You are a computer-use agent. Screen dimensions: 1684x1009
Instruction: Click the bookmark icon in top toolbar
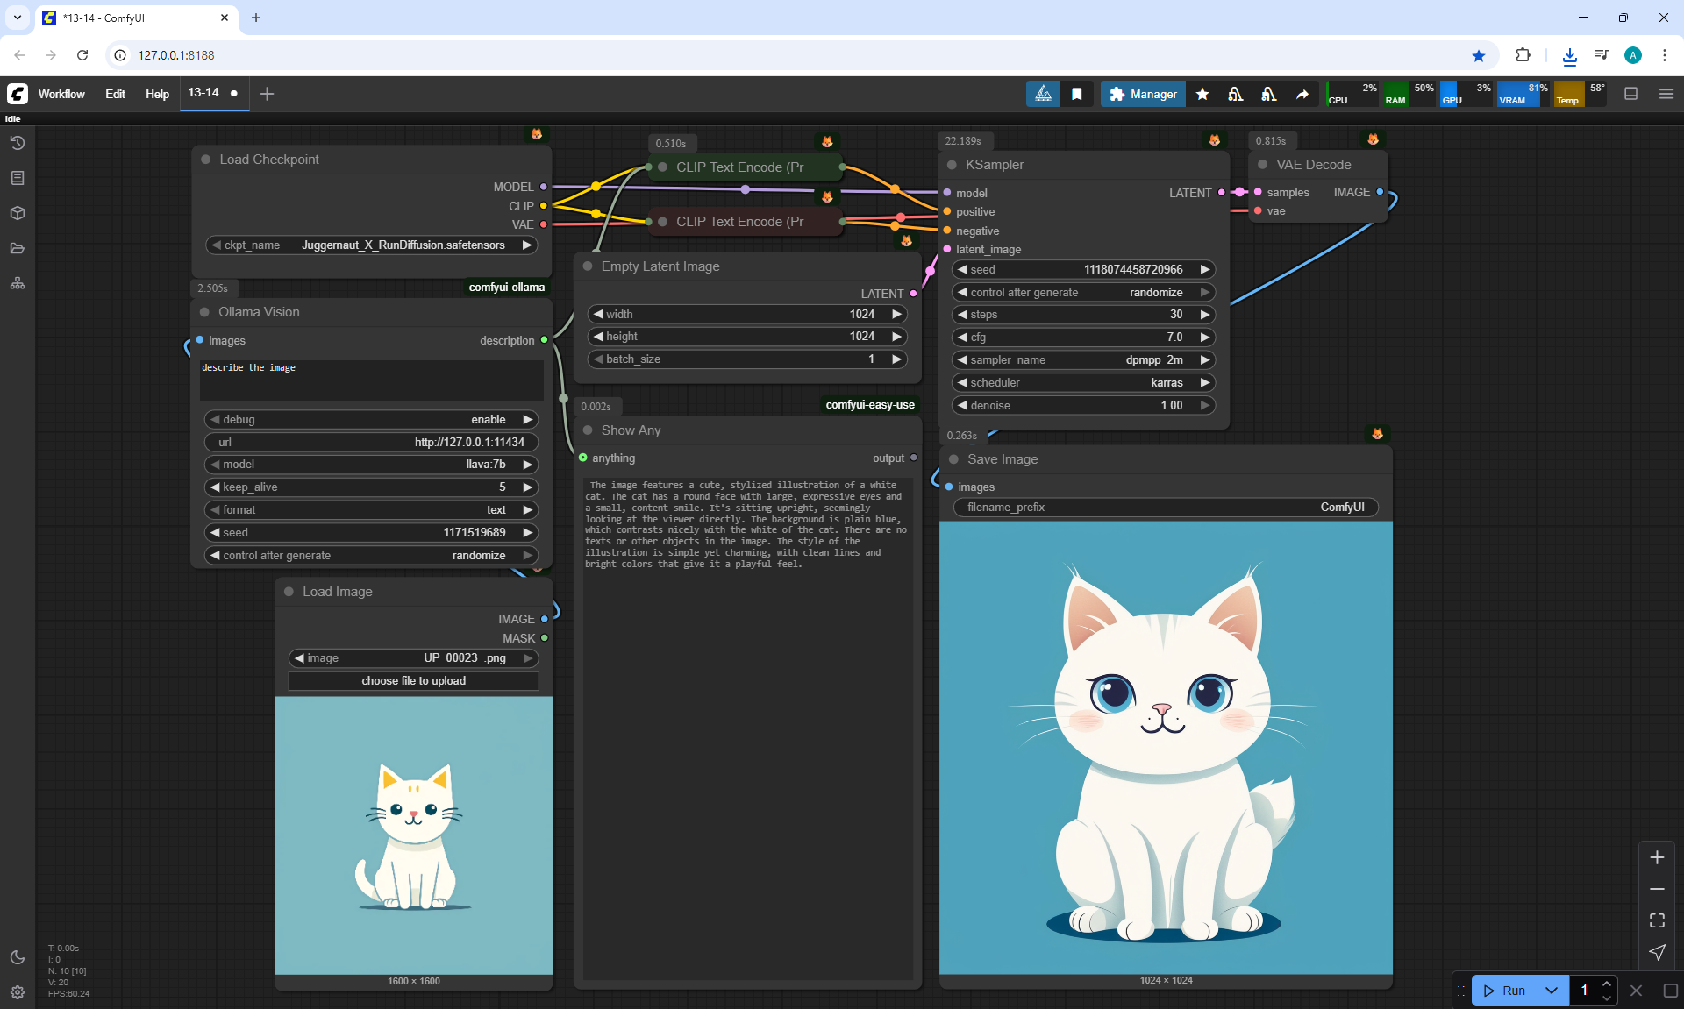[x=1077, y=94]
